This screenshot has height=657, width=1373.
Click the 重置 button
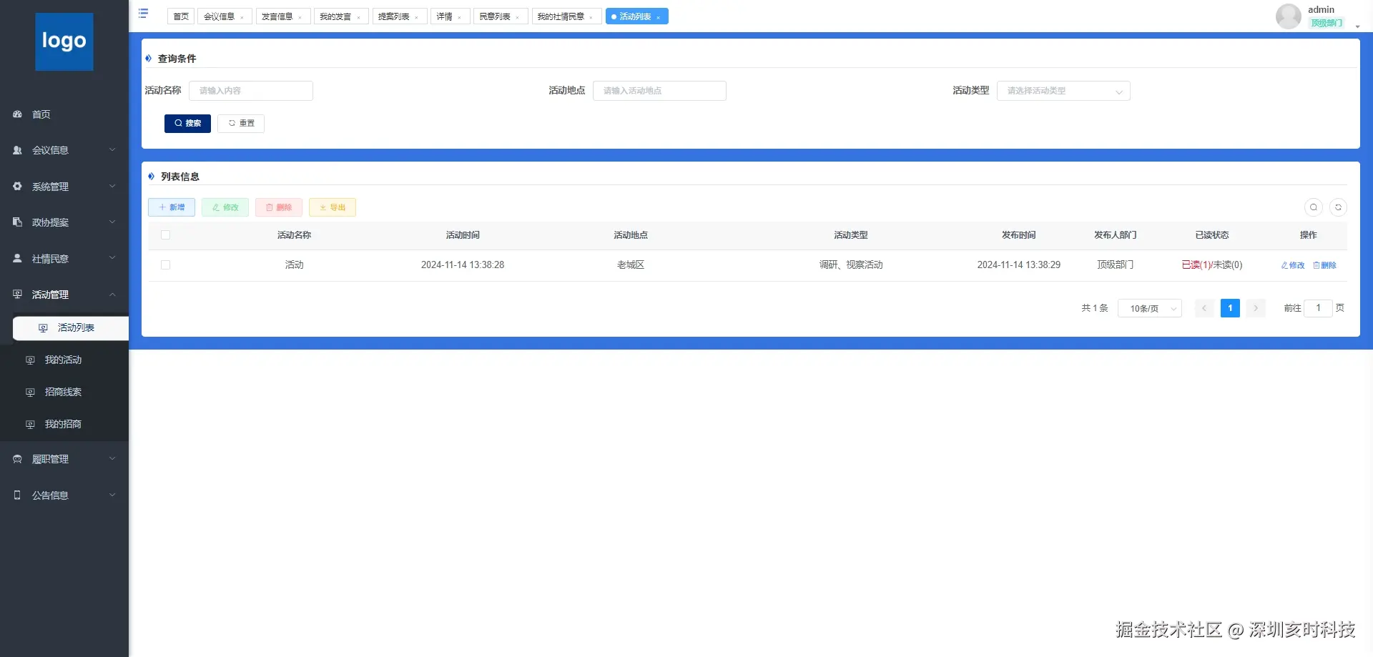coord(241,124)
